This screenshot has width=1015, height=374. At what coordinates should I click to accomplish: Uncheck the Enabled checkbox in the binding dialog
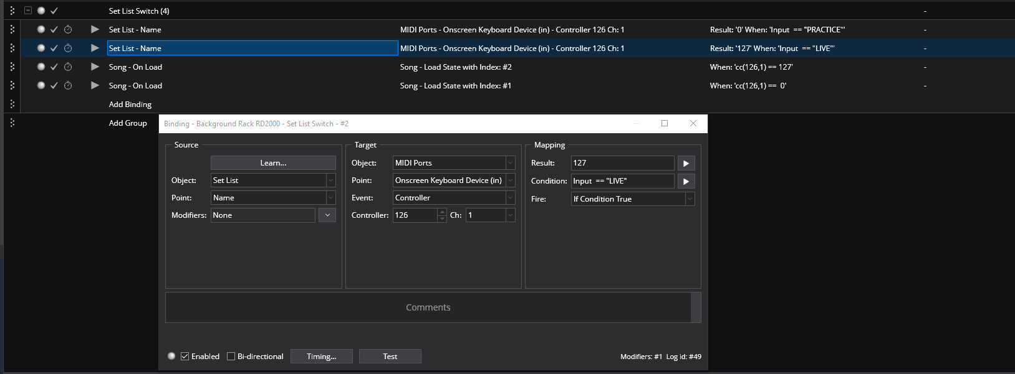pos(185,357)
